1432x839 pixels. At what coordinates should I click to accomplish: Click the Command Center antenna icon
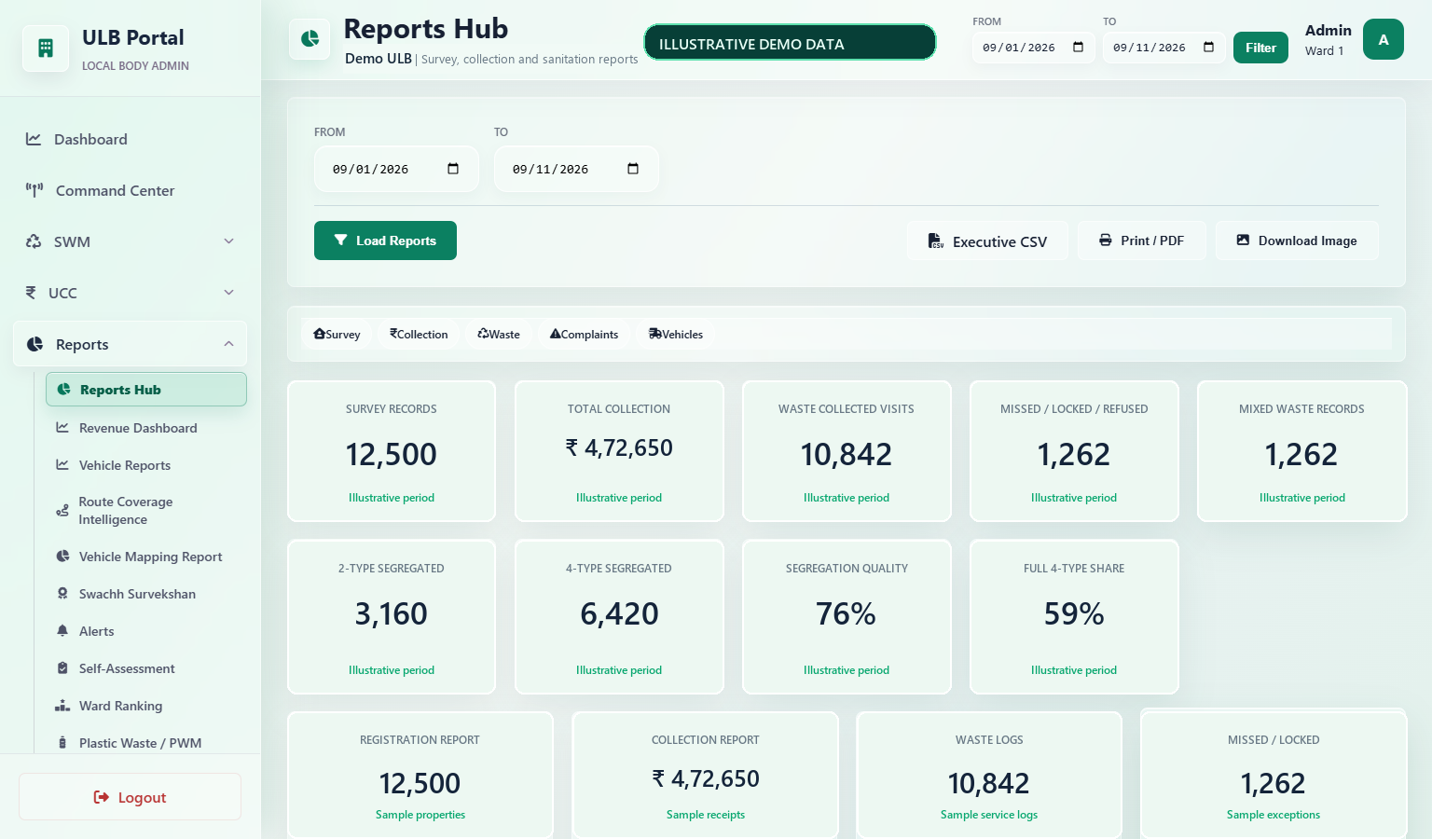click(x=34, y=190)
